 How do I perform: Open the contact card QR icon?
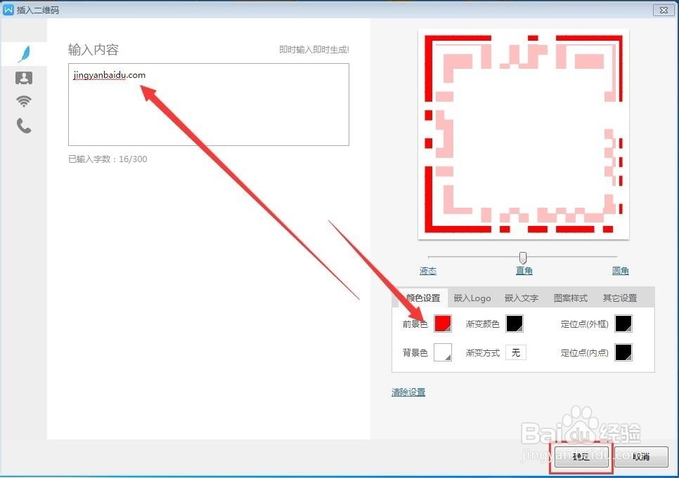click(x=24, y=78)
